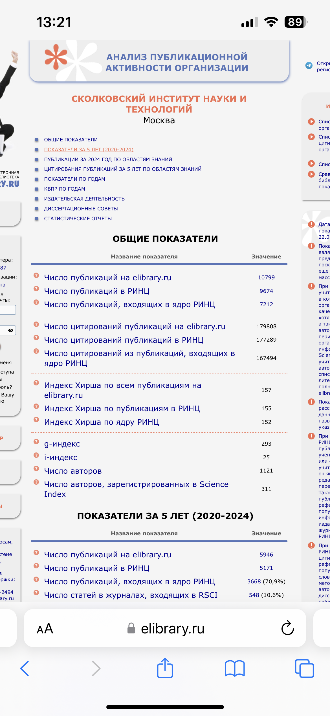Screen dimensions: 330x716
Task: Click help icon beside 'Индекс Хирша по ядру РИНЦ'
Action: click(36, 420)
